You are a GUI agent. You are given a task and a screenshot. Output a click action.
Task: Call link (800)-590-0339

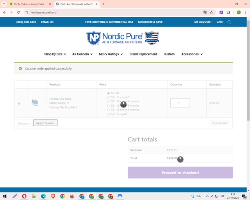(x=26, y=22)
